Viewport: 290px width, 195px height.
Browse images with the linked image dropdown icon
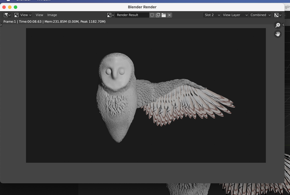coord(111,15)
